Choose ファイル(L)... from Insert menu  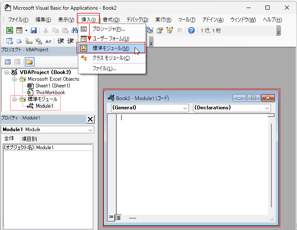pos(112,69)
